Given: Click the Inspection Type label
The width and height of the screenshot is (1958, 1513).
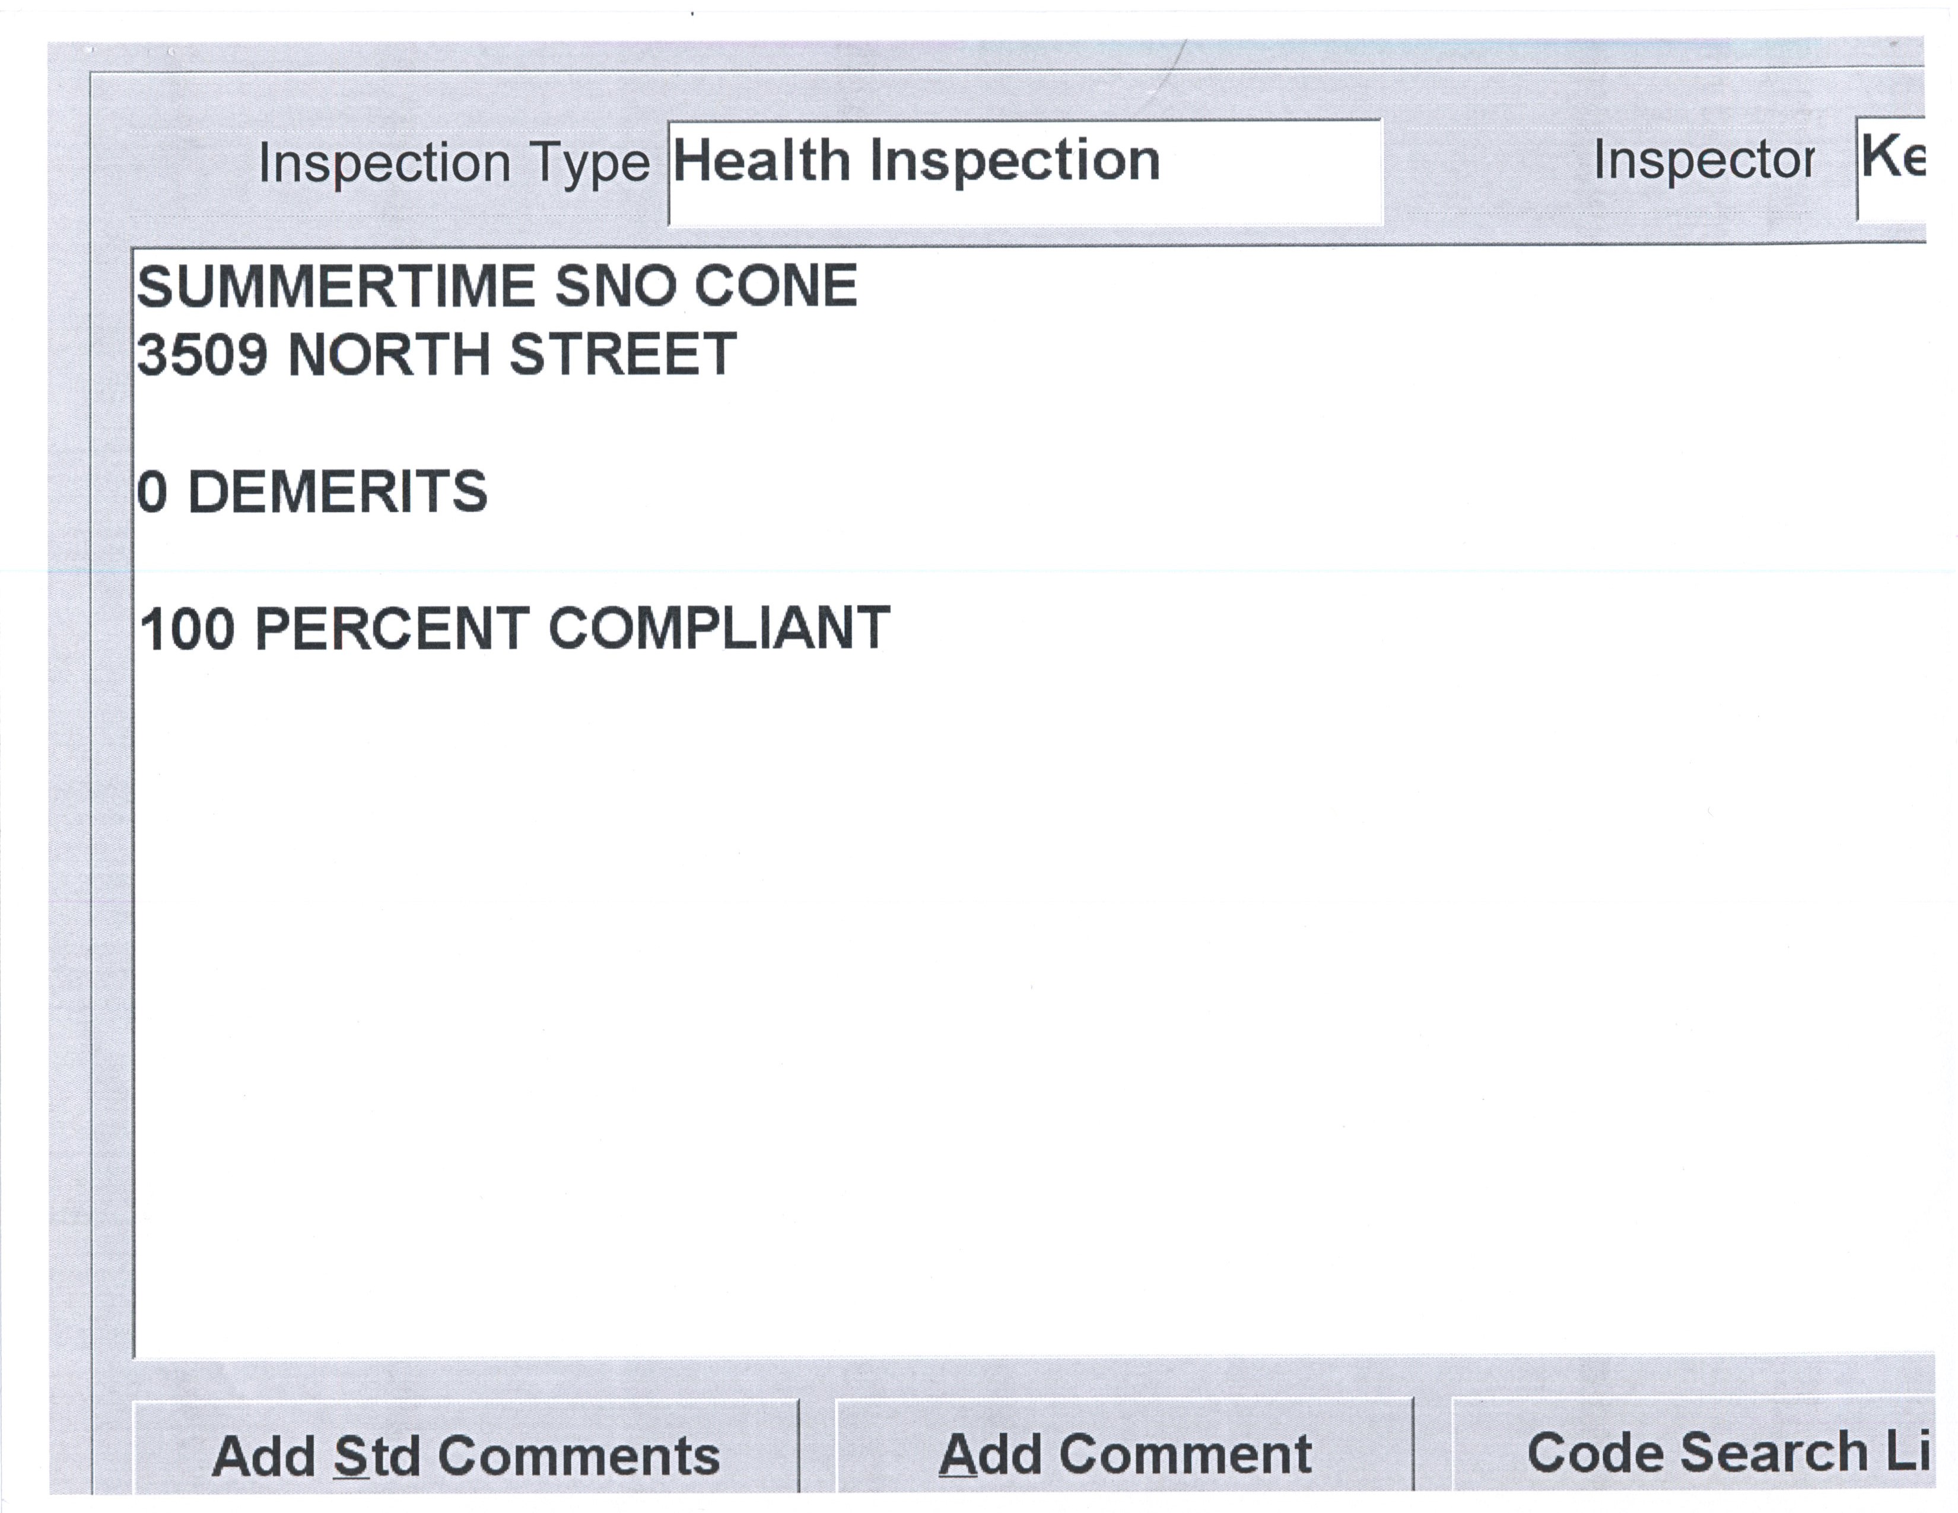Looking at the screenshot, I should click(x=454, y=164).
